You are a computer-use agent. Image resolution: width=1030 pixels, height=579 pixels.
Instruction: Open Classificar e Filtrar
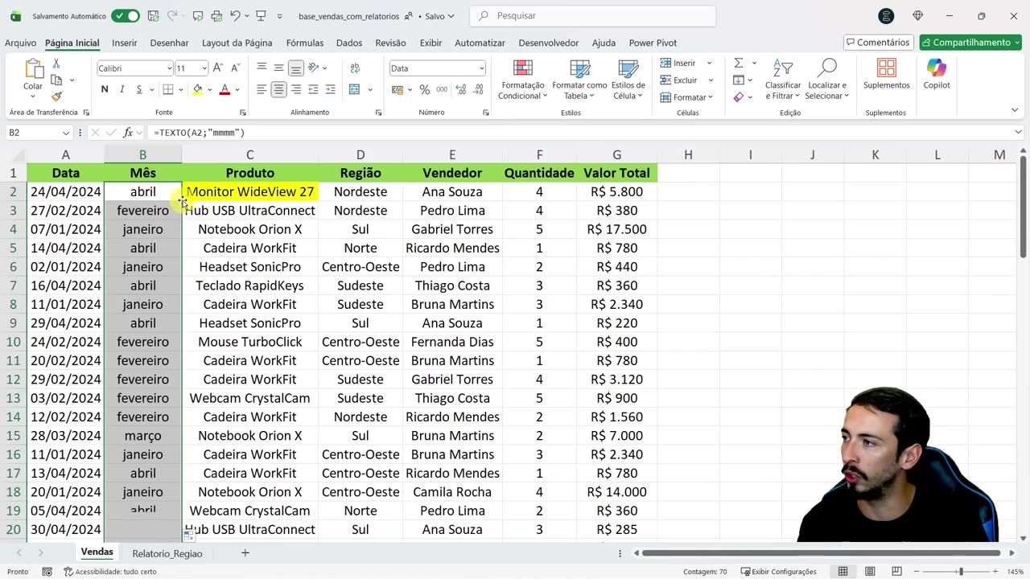783,79
